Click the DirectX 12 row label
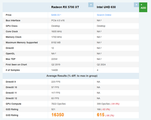151x120 pixels. click(11, 98)
